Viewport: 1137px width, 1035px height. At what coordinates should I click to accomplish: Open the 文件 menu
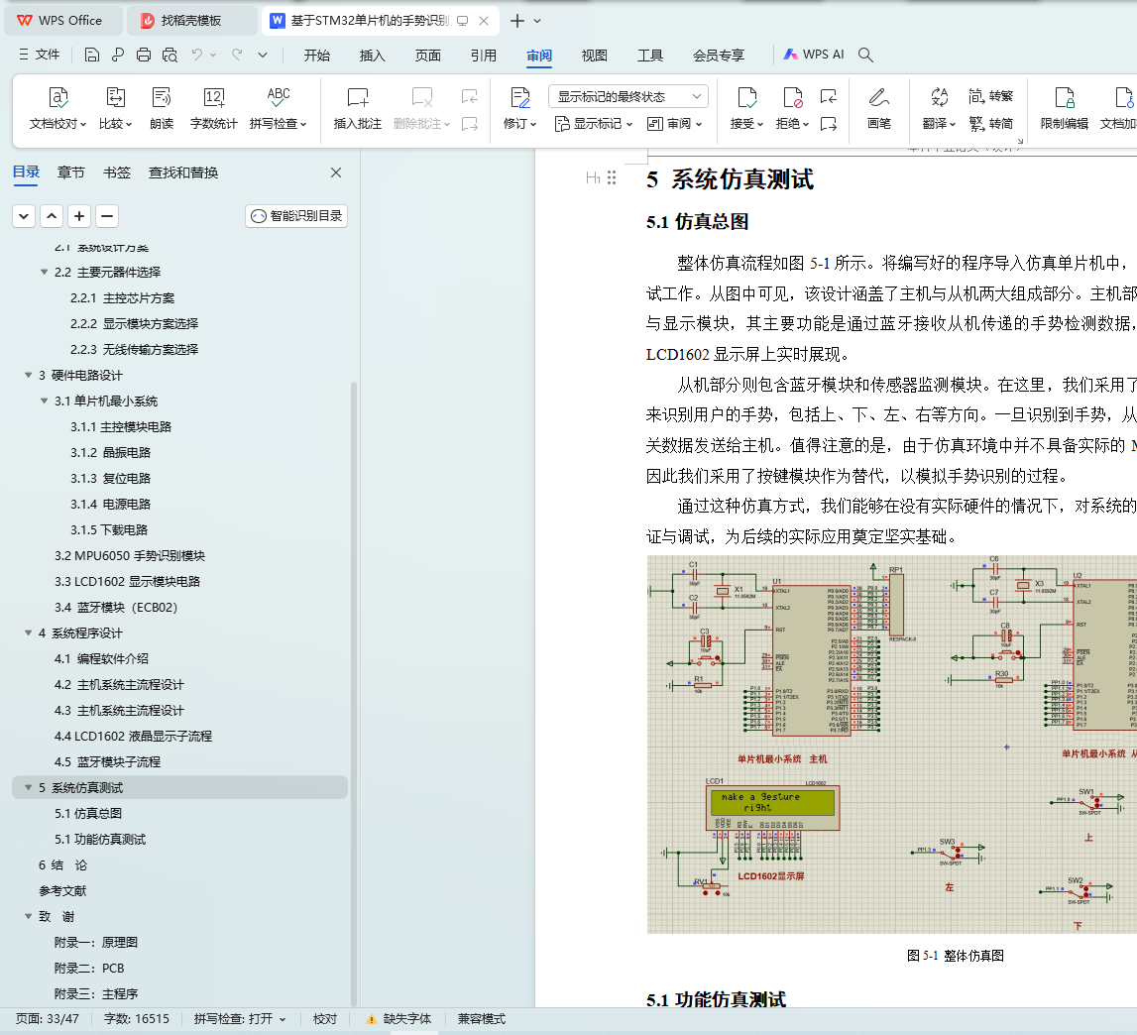(x=40, y=55)
